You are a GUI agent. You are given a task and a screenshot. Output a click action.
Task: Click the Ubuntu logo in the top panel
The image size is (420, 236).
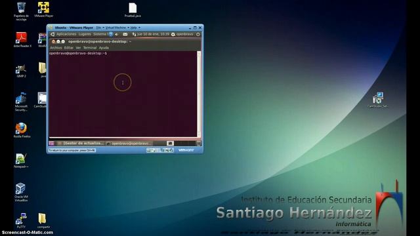pos(52,34)
